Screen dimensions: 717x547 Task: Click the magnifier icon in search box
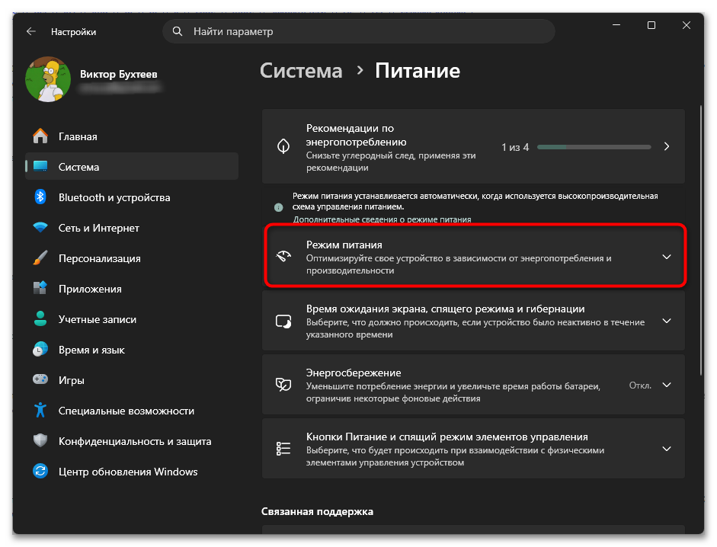pos(178,31)
